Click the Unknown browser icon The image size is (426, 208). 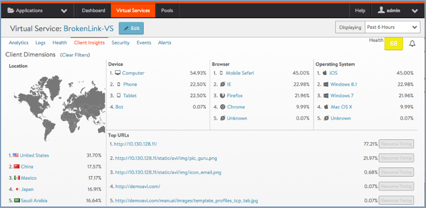click(222, 118)
